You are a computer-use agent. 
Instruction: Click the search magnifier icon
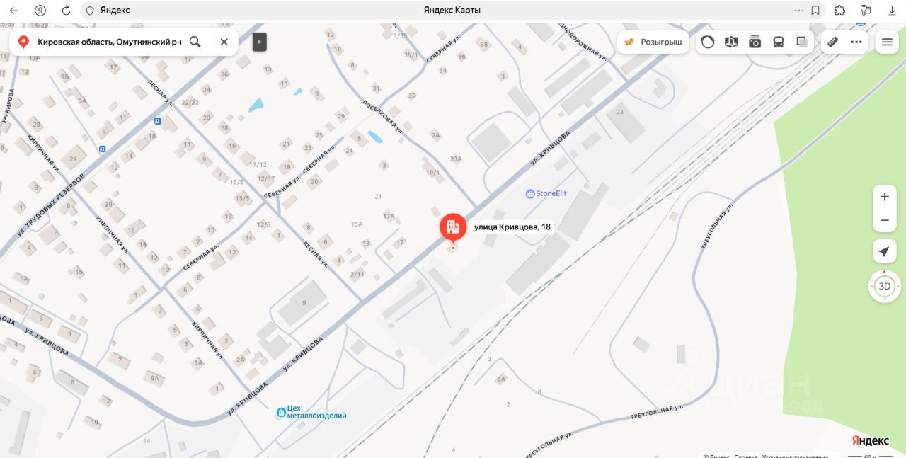point(195,42)
